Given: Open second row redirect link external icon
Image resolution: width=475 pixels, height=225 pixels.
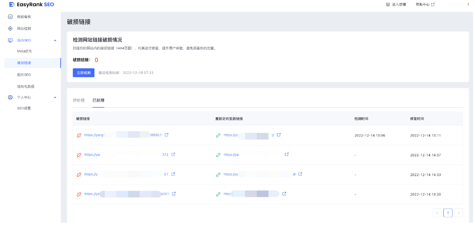Looking at the screenshot, I should pyautogui.click(x=287, y=155).
